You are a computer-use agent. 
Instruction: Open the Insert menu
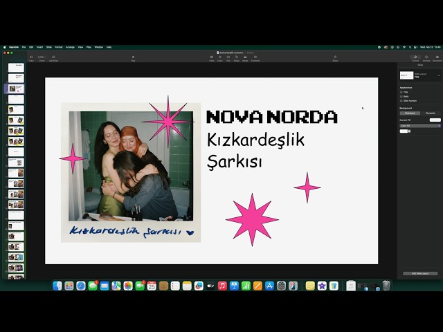[40, 47]
